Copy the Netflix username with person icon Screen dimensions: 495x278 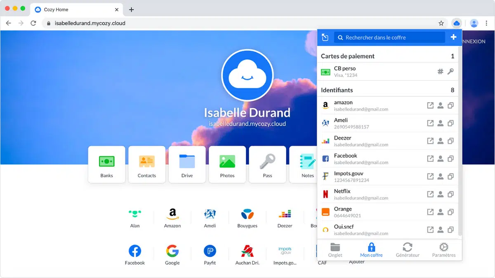(x=440, y=194)
